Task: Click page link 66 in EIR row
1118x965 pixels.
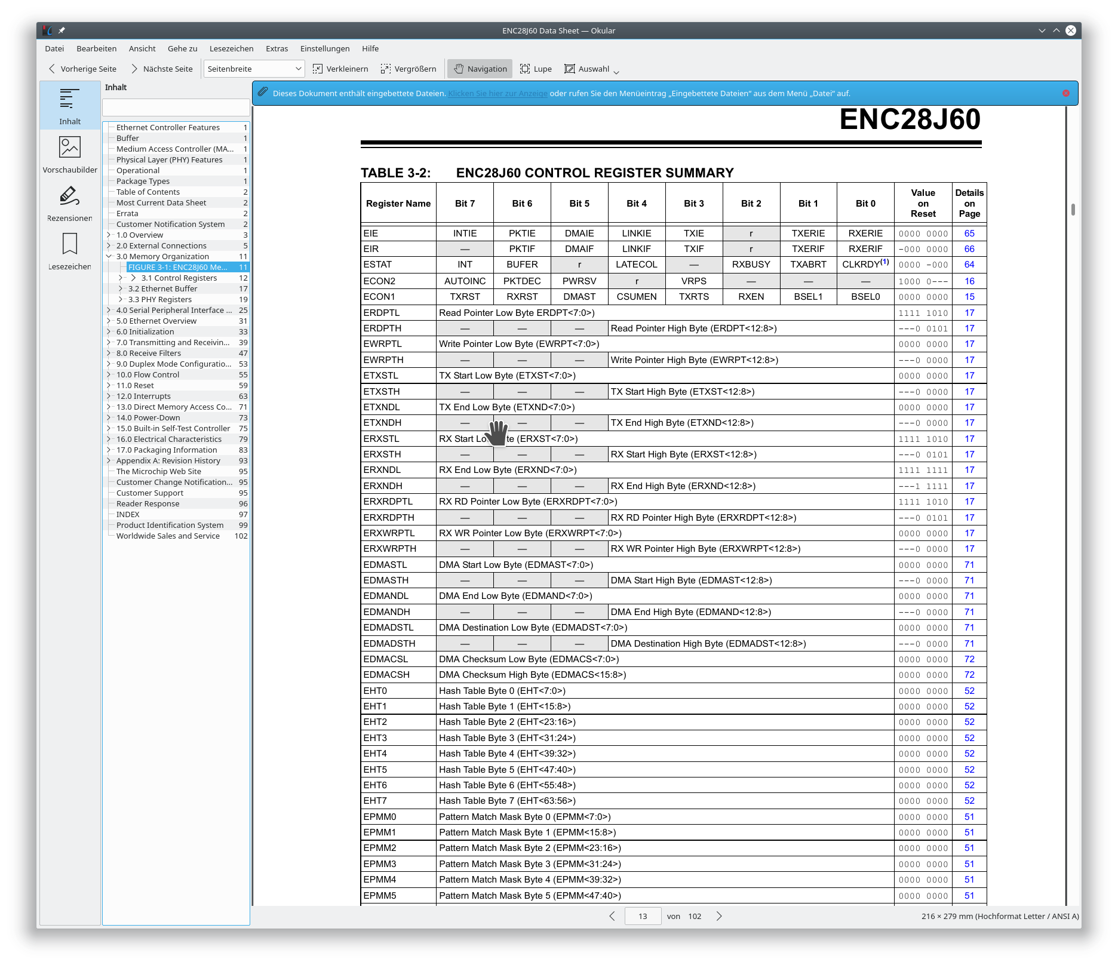Action: click(969, 249)
